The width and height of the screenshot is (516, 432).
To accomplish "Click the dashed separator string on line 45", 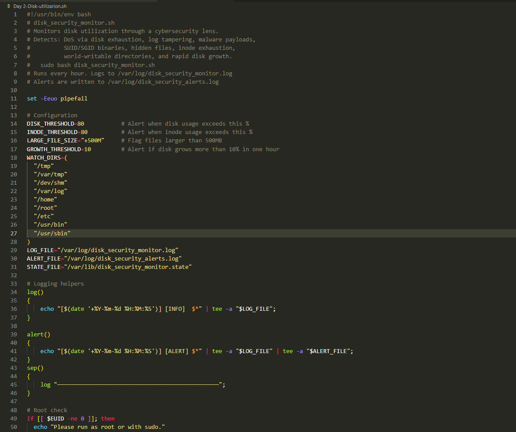I will pos(138,385).
